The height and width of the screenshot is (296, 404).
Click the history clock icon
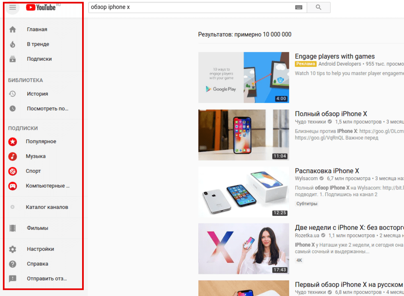click(12, 94)
